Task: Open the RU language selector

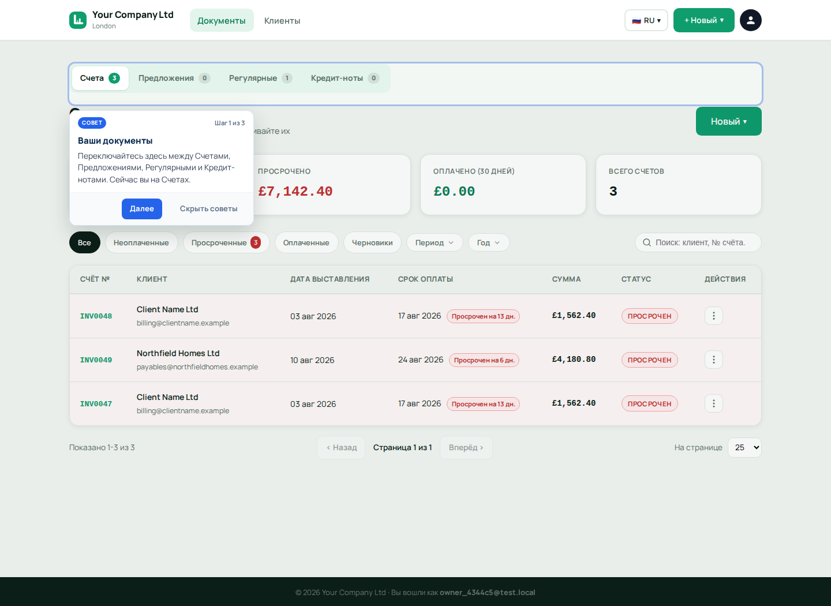Action: [646, 20]
